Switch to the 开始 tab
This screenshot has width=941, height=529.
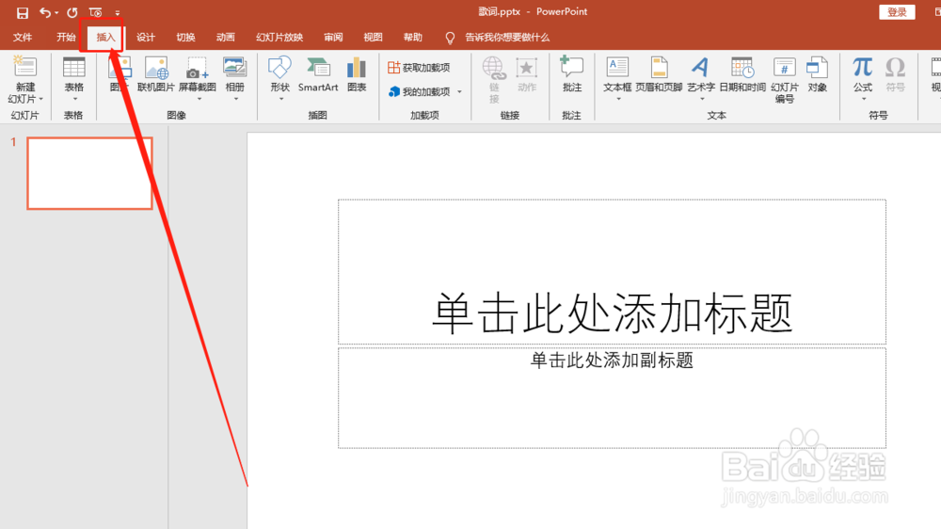[x=66, y=38]
